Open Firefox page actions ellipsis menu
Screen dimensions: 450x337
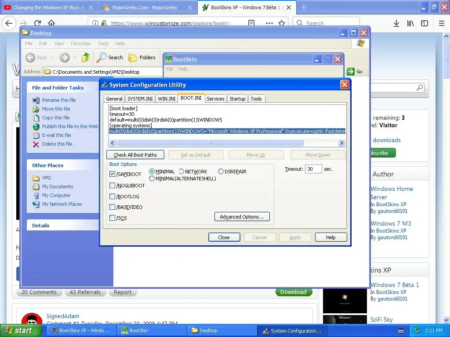click(269, 23)
